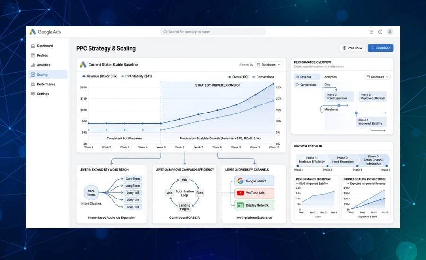Viewport: 426px width, 260px height.
Task: Click the Revenue bar icon in Performance Overview
Action: click(297, 77)
